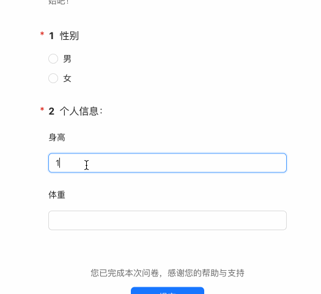Click into the empty 体重 input box
The image size is (321, 294).
(168, 220)
